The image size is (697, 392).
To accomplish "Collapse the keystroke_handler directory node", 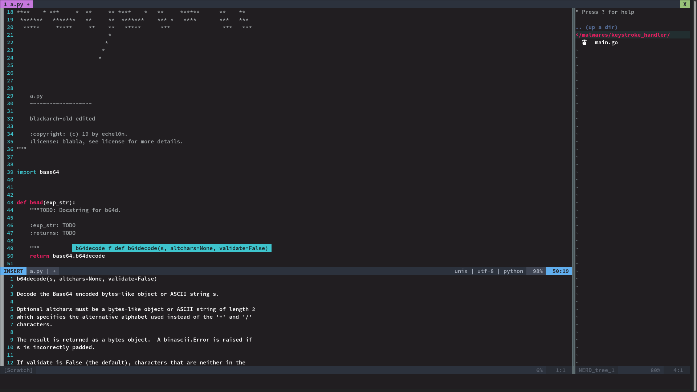I will tap(623, 35).
